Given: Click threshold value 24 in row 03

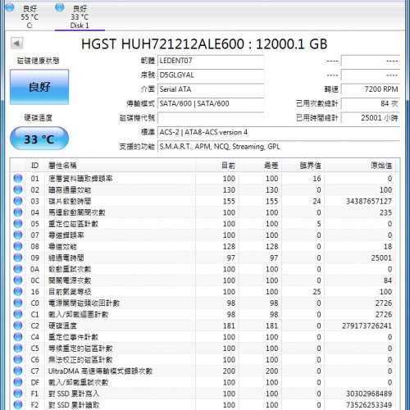Looking at the screenshot, I should point(317,201).
